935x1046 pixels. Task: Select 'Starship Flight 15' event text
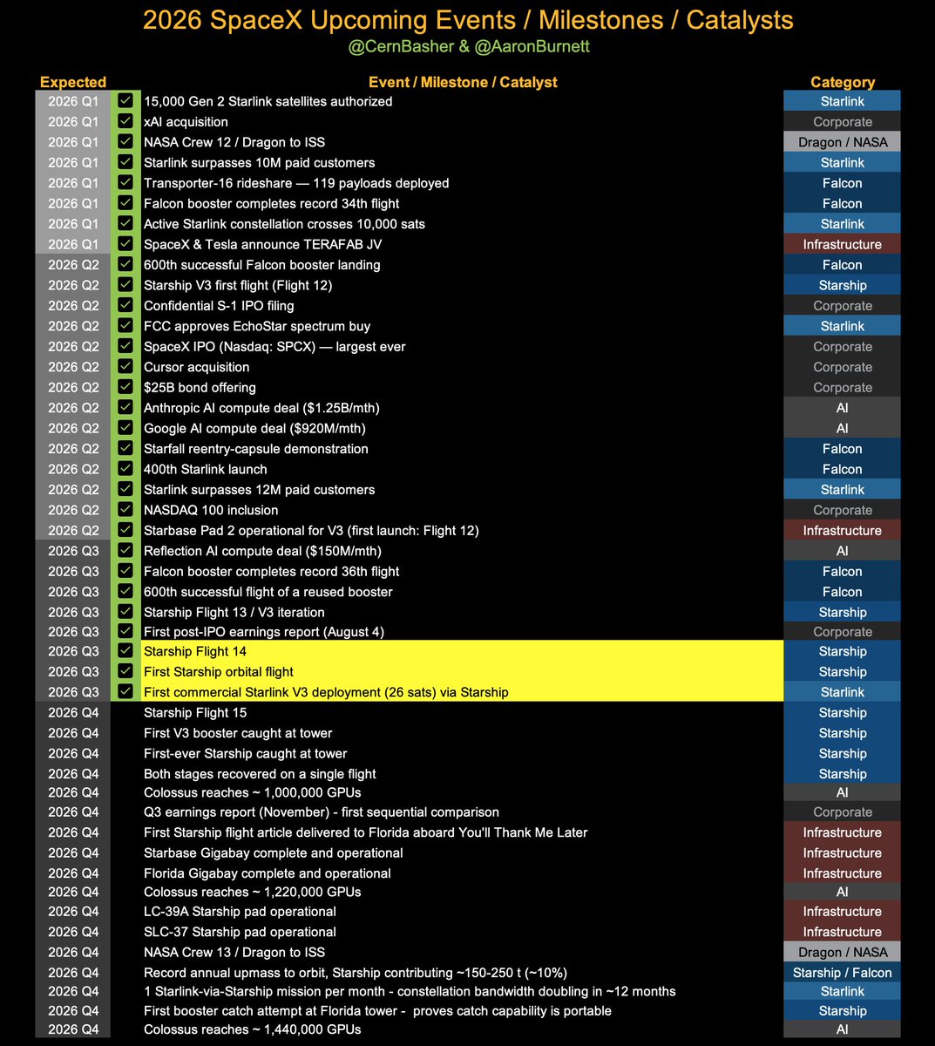(196, 712)
